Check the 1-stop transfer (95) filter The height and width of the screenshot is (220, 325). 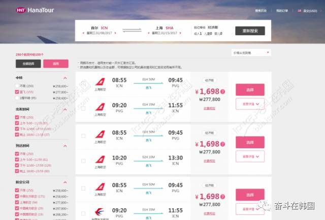(x=17, y=98)
